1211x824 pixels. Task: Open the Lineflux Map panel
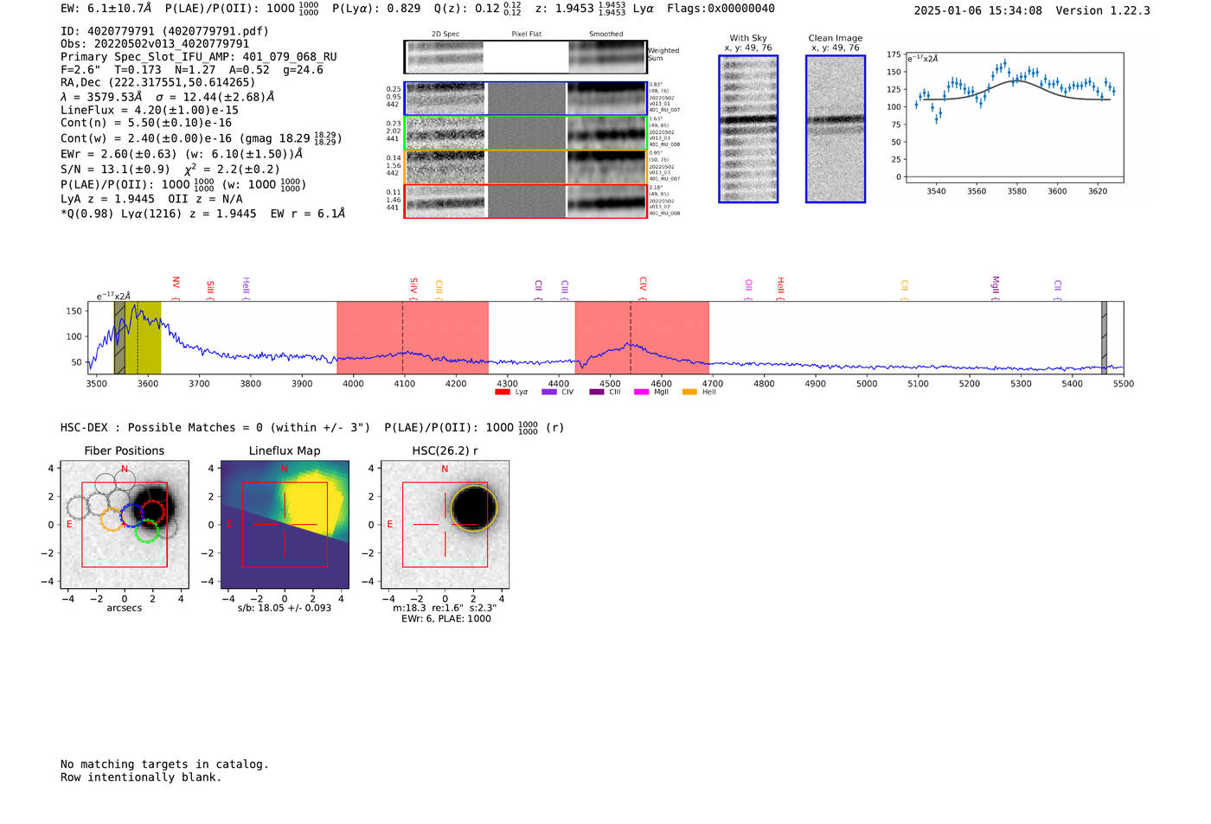pos(285,525)
